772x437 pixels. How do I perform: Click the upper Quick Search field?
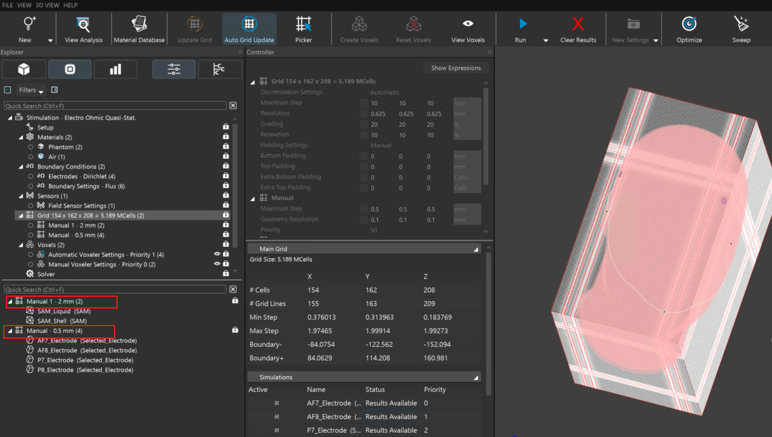115,106
